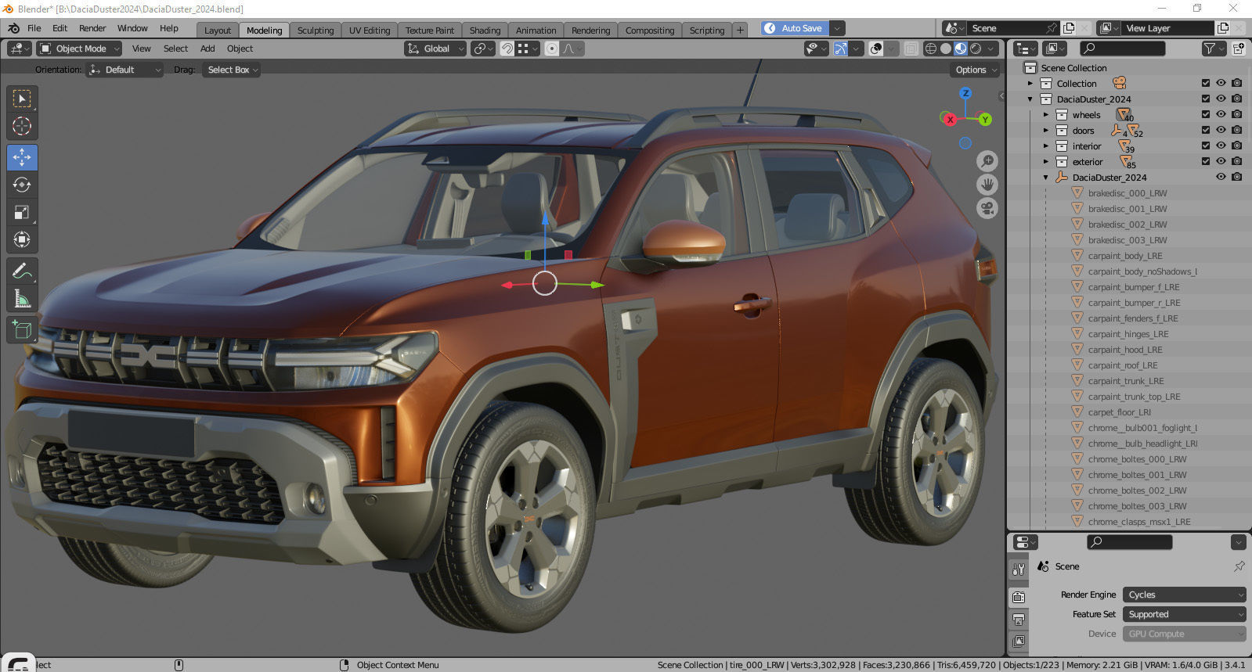This screenshot has height=672, width=1252.
Task: Select the Add Cube tool
Action: click(x=22, y=330)
